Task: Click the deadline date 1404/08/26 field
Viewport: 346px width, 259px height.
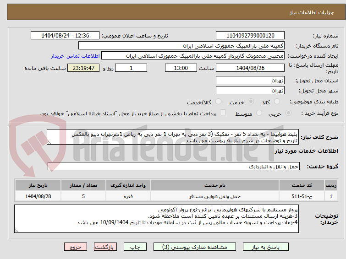Action: coord(250,68)
